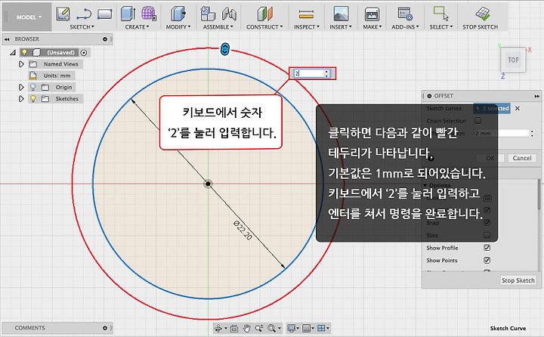Viewport: 544px width, 337px height.
Task: Clear the sketch curves selection X
Action: (518, 108)
